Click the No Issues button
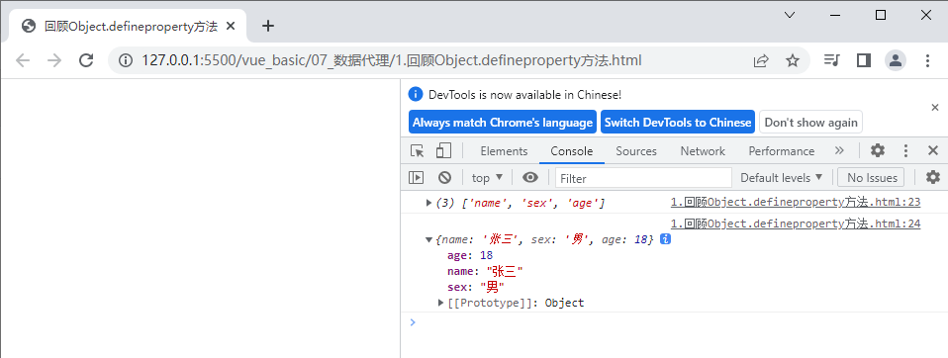The width and height of the screenshot is (948, 358). [871, 177]
